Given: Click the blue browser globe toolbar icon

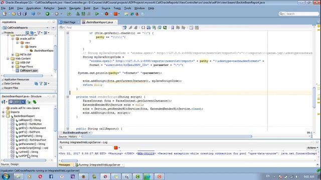Looking at the screenshot, I should coord(132,14).
